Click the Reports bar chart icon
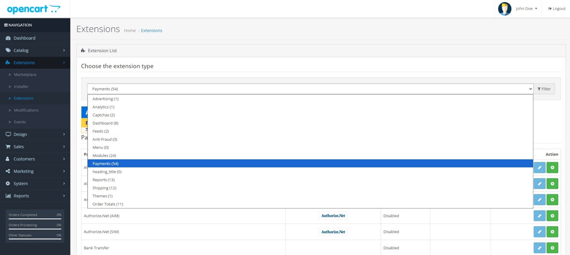The width and height of the screenshot is (570, 255). click(x=8, y=196)
